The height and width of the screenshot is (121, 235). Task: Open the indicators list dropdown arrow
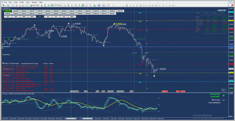pos(96,5)
